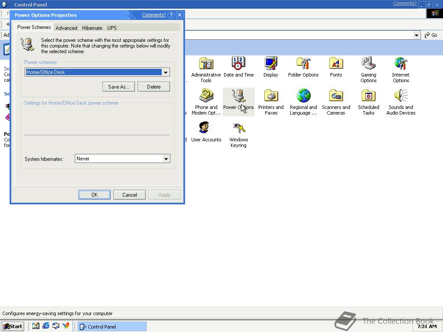Image resolution: width=443 pixels, height=332 pixels.
Task: Click Control Panel taskbar button
Action: [x=112, y=326]
